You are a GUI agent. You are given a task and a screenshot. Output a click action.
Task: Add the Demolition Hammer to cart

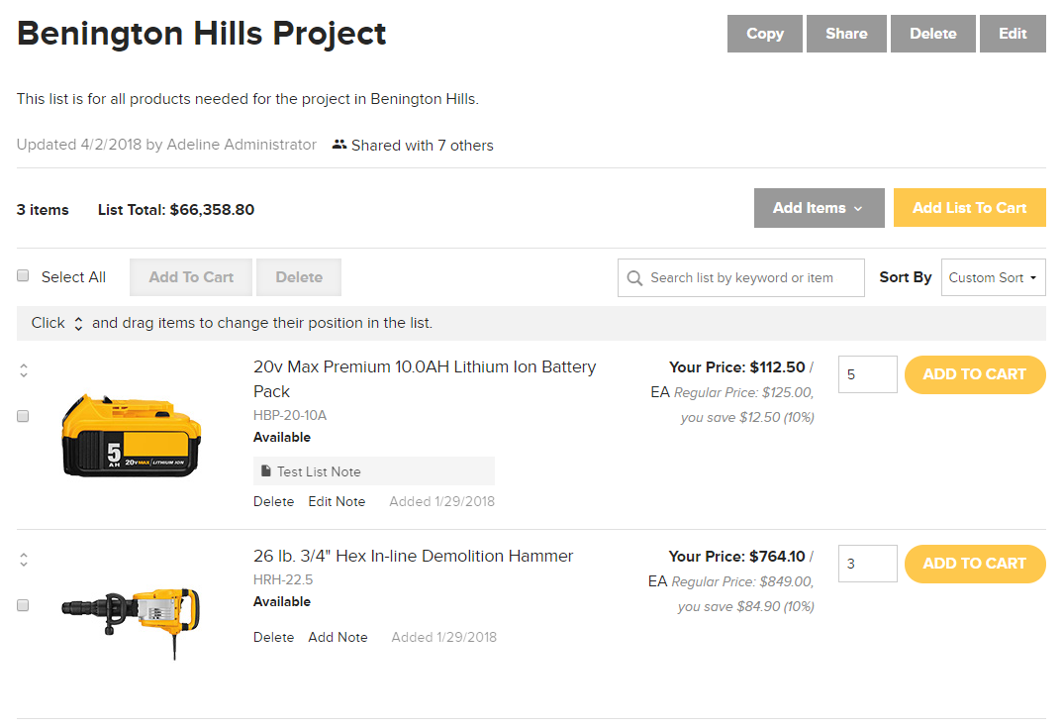pos(975,564)
